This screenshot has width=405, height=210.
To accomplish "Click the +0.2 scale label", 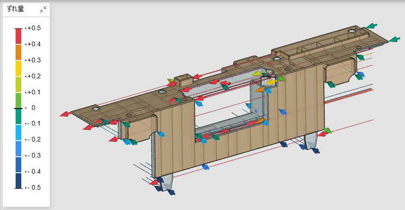I will (x=34, y=76).
